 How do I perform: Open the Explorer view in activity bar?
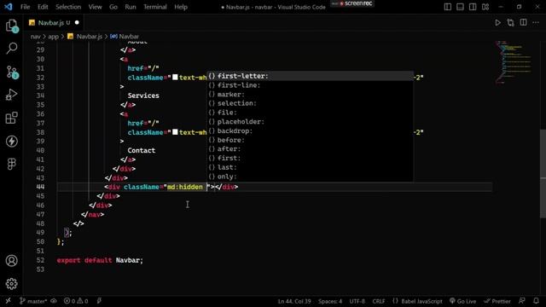click(11, 26)
